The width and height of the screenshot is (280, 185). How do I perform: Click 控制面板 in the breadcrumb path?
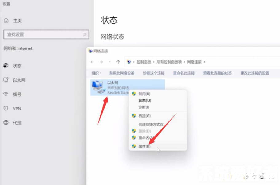144,62
